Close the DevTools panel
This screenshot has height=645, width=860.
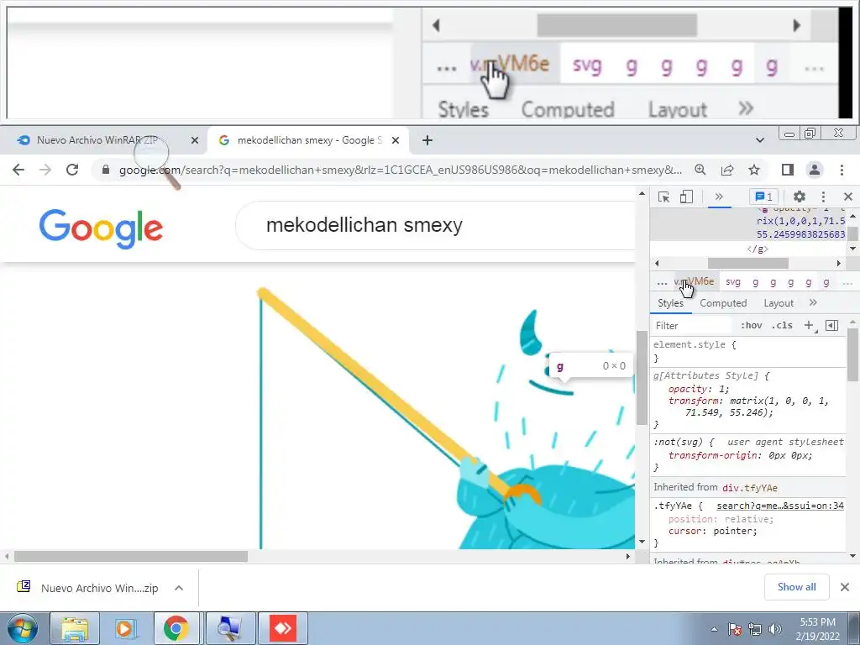(848, 197)
